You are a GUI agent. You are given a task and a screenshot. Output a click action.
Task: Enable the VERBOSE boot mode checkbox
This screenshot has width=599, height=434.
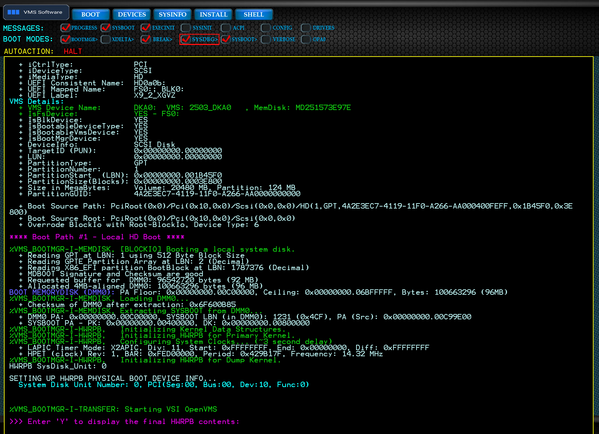tap(266, 39)
